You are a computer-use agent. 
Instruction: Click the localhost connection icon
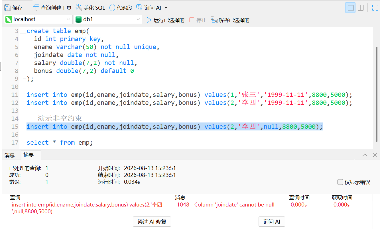pyautogui.click(x=9, y=19)
